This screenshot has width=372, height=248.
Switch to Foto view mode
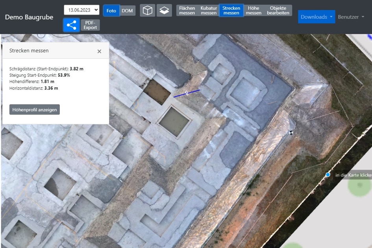coord(111,11)
